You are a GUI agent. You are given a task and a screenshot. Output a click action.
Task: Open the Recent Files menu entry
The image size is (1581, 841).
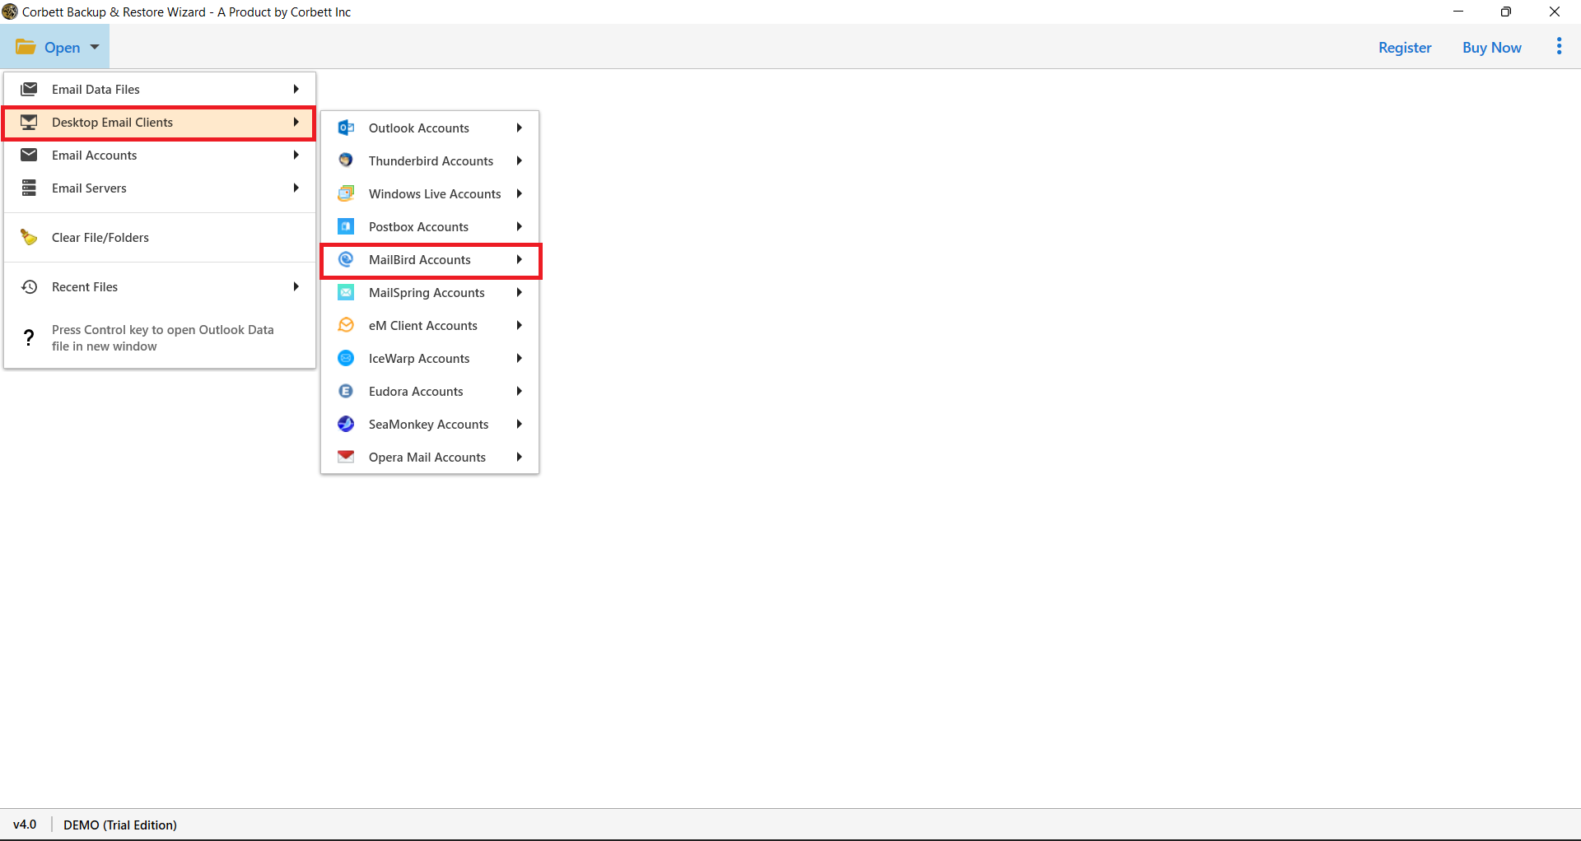click(160, 286)
